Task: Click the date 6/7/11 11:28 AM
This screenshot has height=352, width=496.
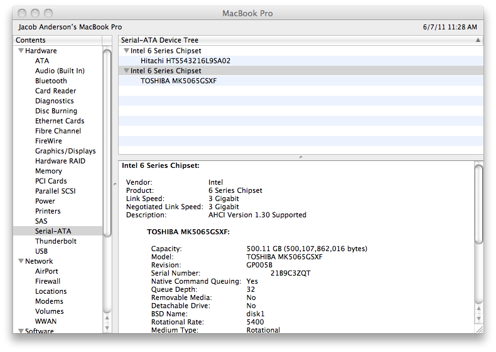Action: (x=450, y=27)
